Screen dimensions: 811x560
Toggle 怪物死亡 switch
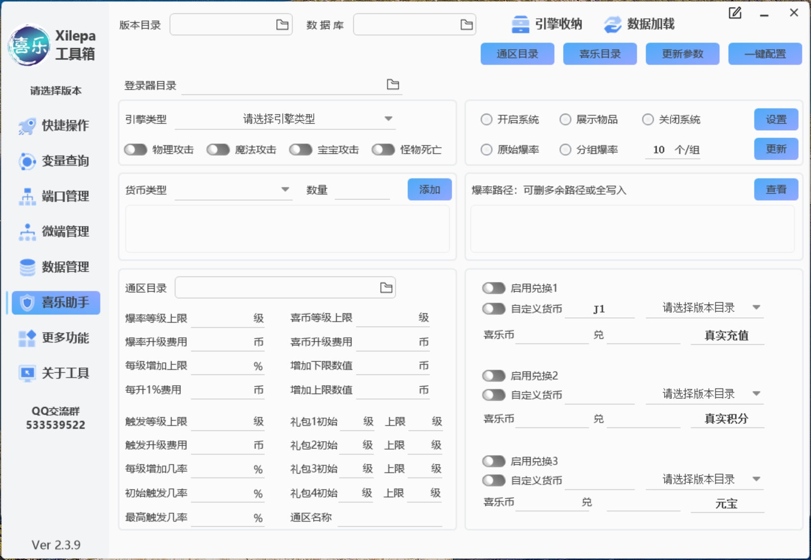(x=383, y=149)
